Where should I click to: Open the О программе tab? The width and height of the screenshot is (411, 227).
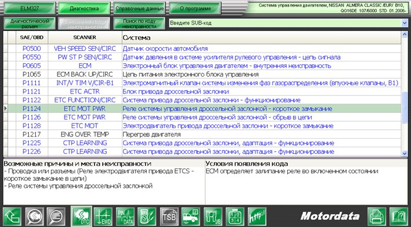(195, 8)
